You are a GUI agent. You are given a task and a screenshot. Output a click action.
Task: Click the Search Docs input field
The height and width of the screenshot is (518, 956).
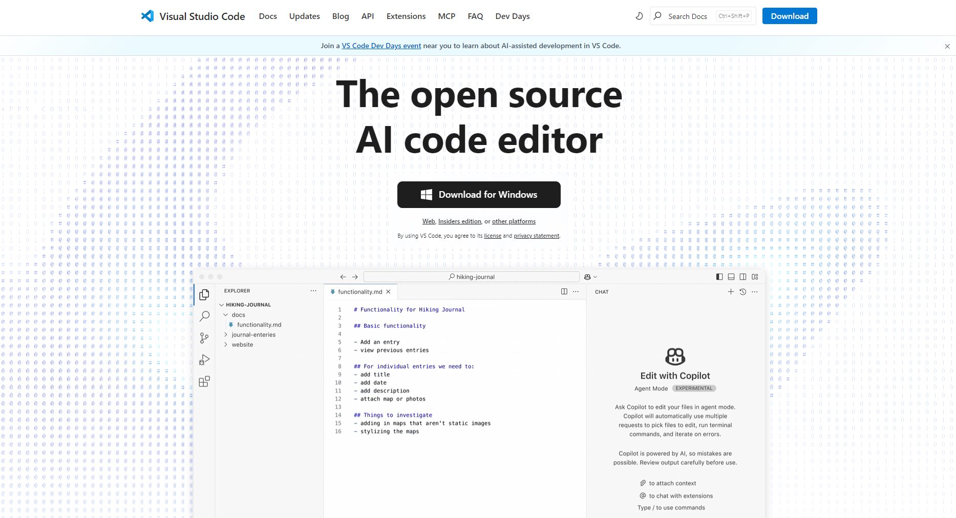pos(703,16)
